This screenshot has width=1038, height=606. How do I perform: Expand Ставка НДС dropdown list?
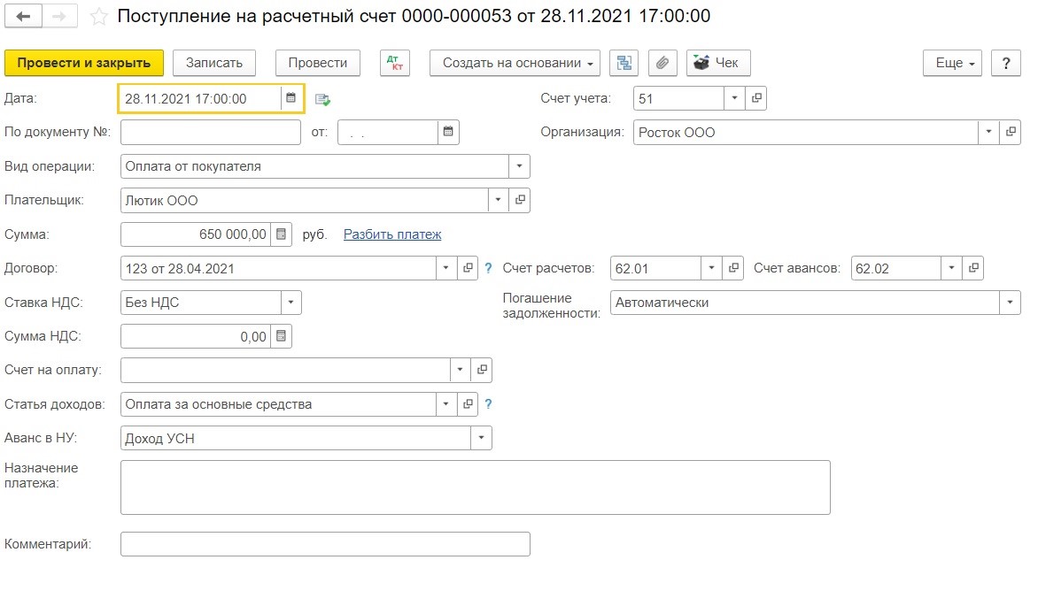coord(290,303)
